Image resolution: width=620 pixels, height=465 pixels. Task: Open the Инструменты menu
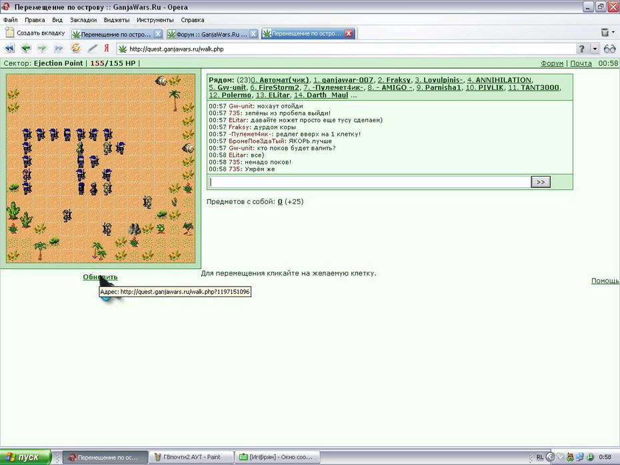click(x=155, y=20)
